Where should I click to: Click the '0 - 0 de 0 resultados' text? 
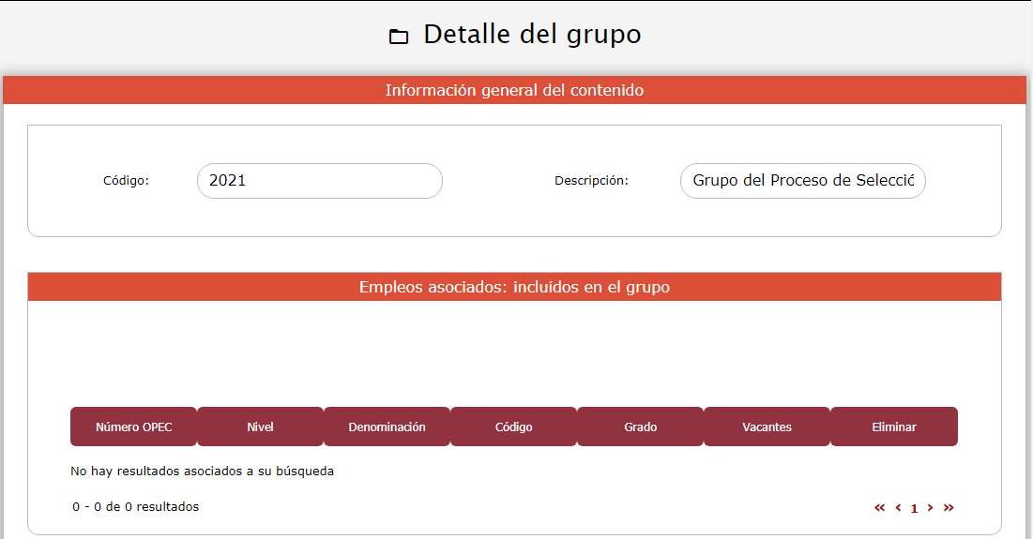point(136,507)
